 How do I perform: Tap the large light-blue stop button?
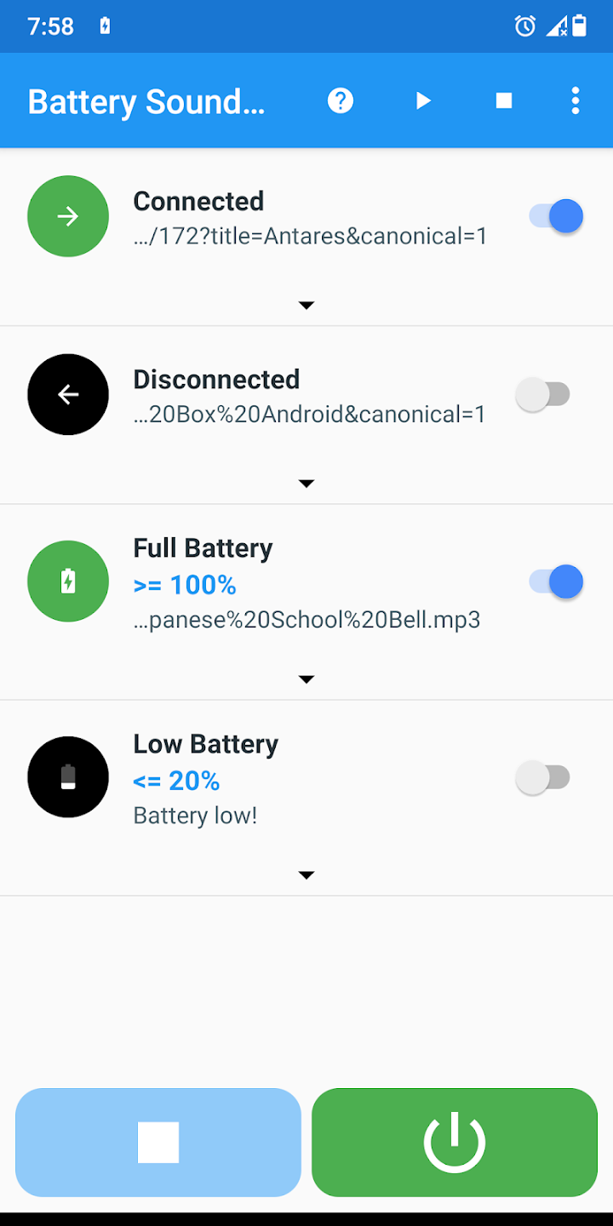tap(158, 1143)
